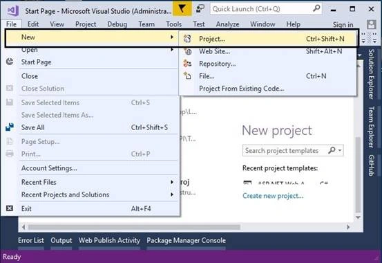Expand the Recent Files submenu arrow

[x=172, y=182]
